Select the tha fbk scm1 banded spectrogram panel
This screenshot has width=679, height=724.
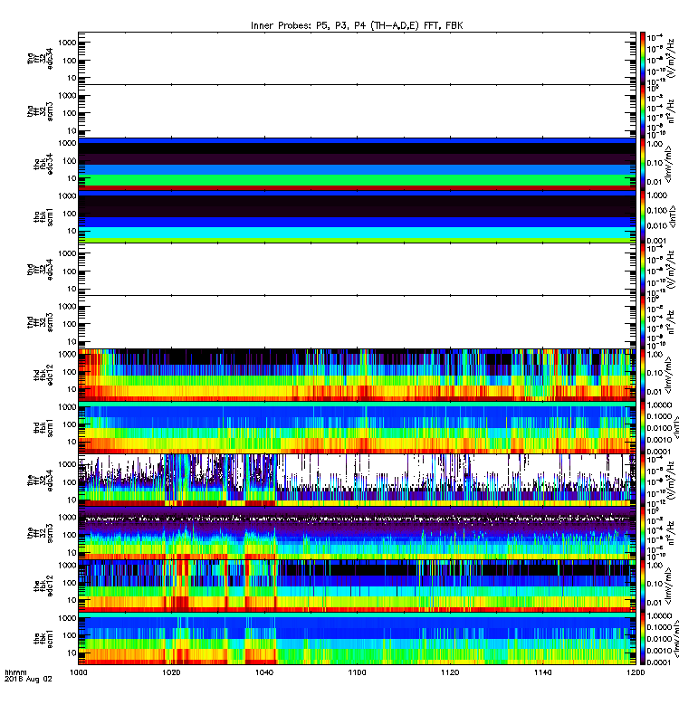357,216
